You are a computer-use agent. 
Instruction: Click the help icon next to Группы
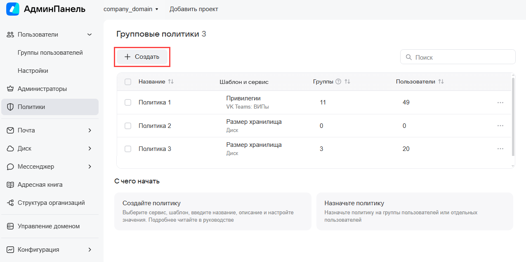338,82
